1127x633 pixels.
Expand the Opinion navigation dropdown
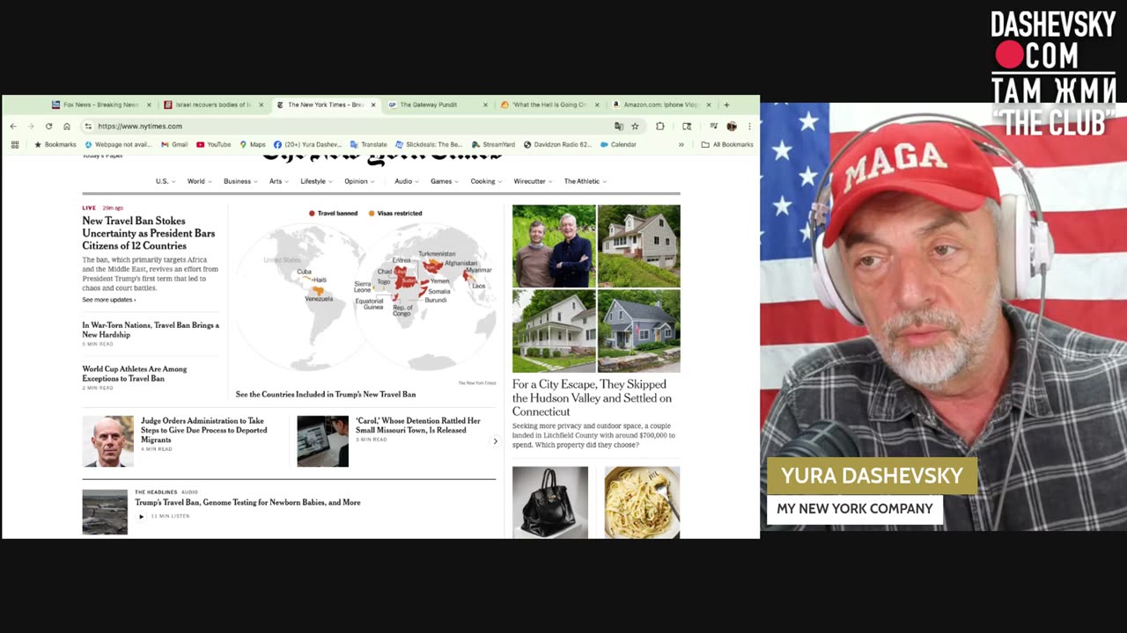[x=359, y=181]
